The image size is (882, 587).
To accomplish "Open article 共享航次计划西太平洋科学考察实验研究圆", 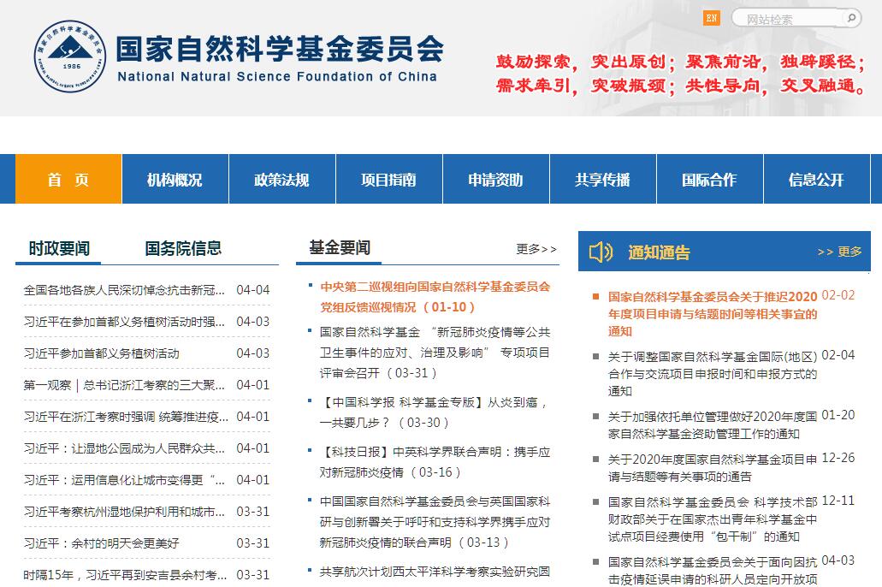I will coord(435,572).
